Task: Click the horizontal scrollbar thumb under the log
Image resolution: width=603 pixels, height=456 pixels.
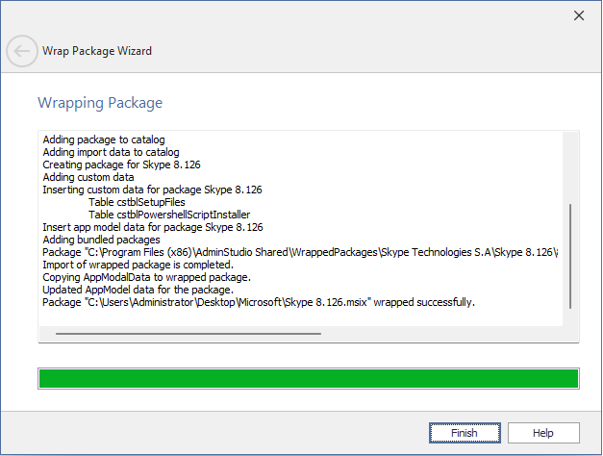Action: [188, 334]
